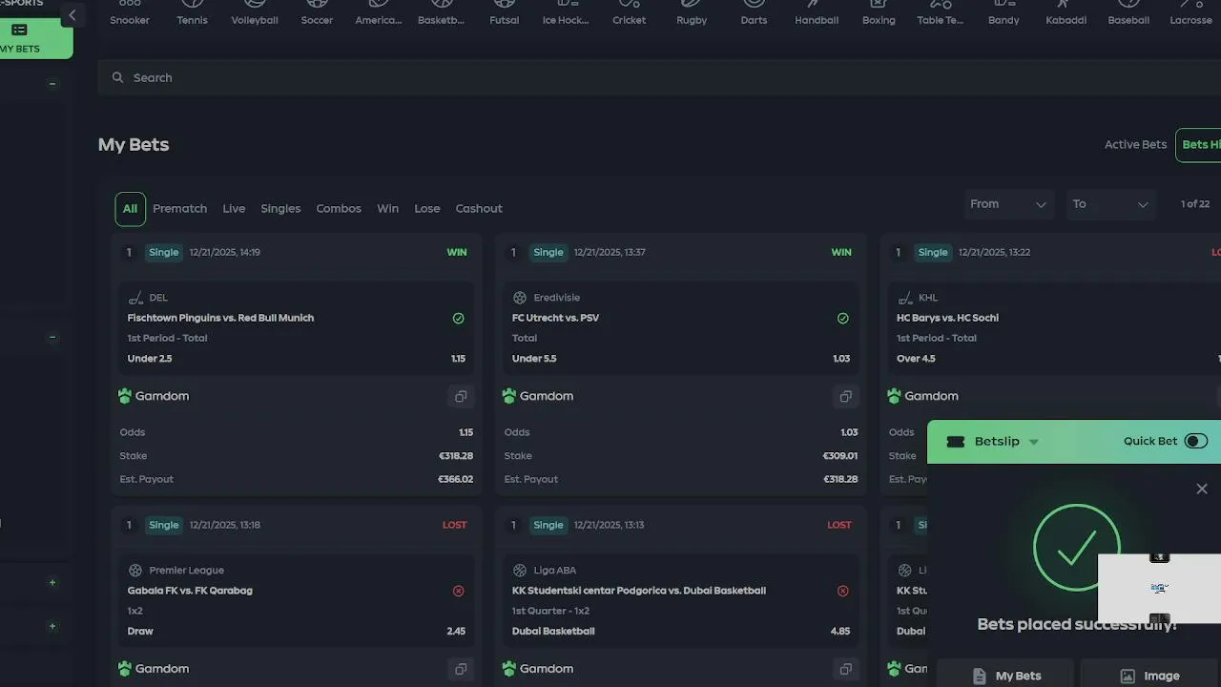Open the Darts sport category
The width and height of the screenshot is (1221, 687).
(x=754, y=12)
